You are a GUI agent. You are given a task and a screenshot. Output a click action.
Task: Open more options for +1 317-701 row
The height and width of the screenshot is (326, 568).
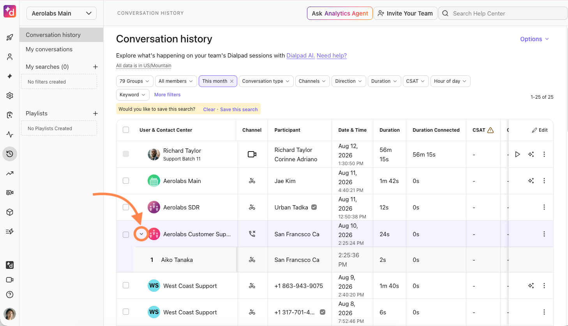[x=544, y=312]
